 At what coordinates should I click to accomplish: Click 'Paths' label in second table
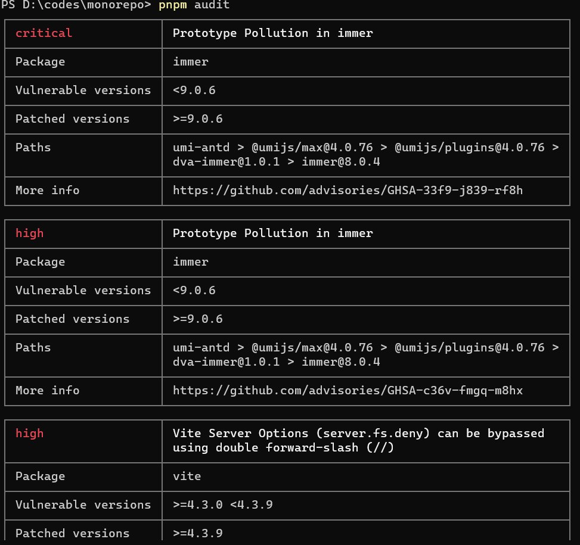pyautogui.click(x=33, y=348)
